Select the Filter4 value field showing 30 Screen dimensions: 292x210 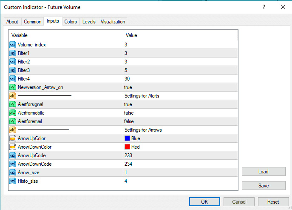[127, 79]
